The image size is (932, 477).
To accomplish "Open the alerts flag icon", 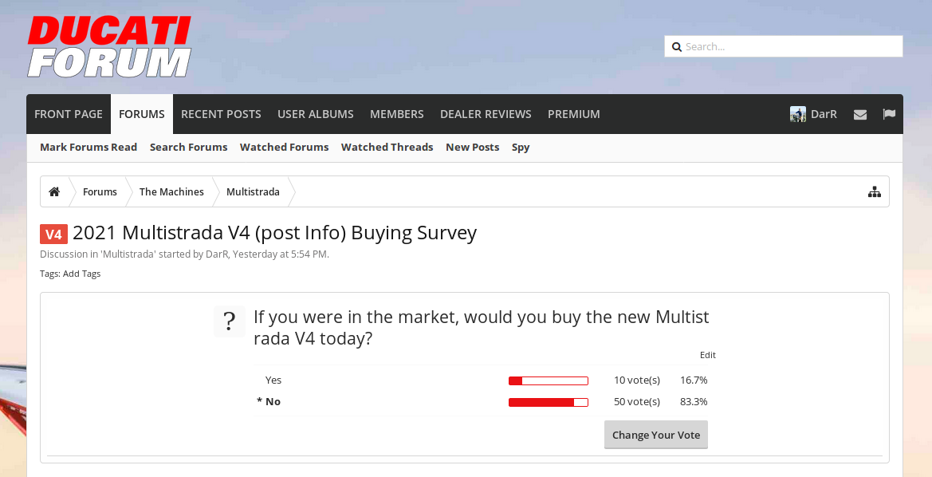I will pyautogui.click(x=889, y=114).
